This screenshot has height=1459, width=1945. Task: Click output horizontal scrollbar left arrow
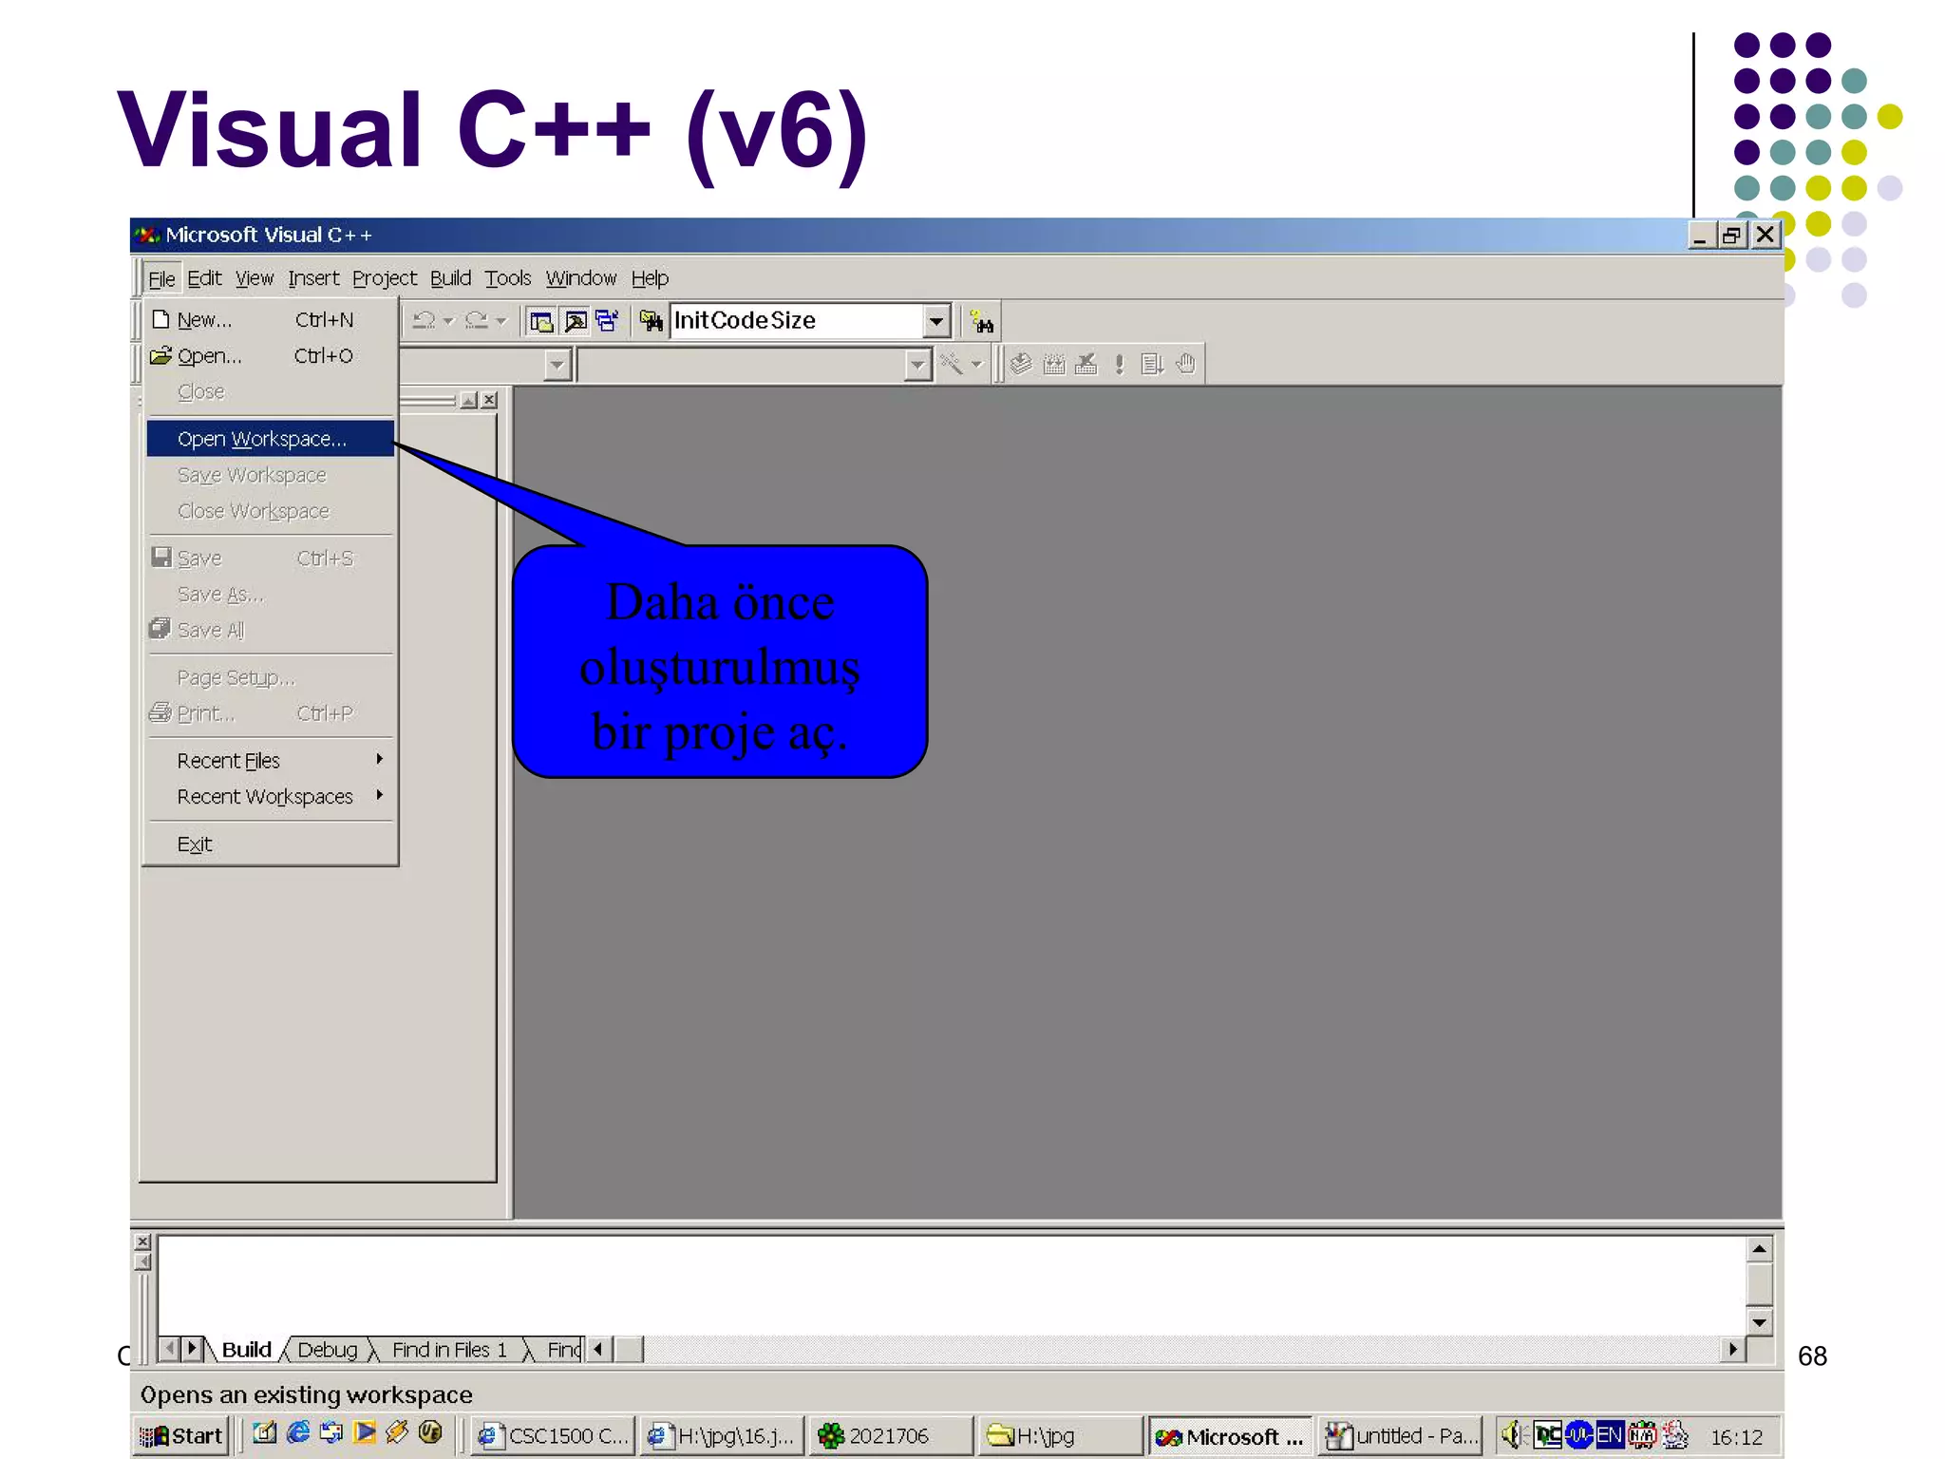point(599,1349)
